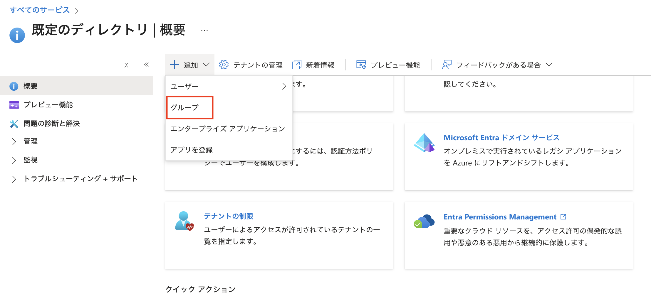The width and height of the screenshot is (651, 301).
Task: Select the 概要 info icon in sidebar
Action: (x=14, y=86)
